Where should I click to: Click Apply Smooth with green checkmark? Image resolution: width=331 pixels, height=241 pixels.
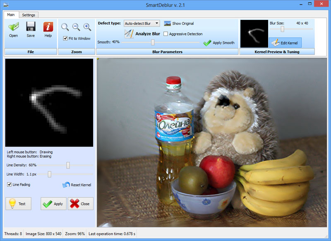click(219, 43)
